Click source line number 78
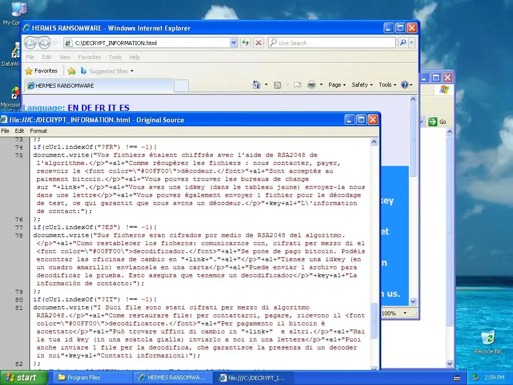Viewport: 513px width, 385px height. point(19,236)
